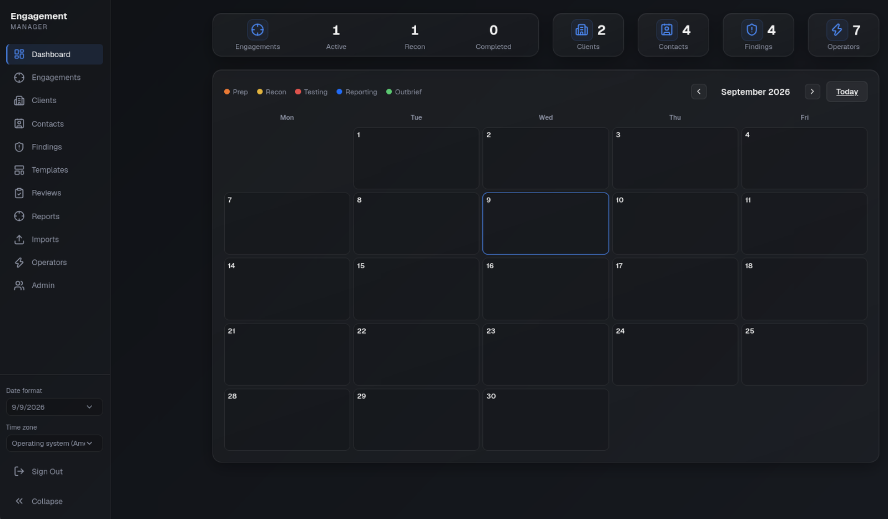Open the Dashboard menu item
Image resolution: width=888 pixels, height=519 pixels.
point(54,54)
